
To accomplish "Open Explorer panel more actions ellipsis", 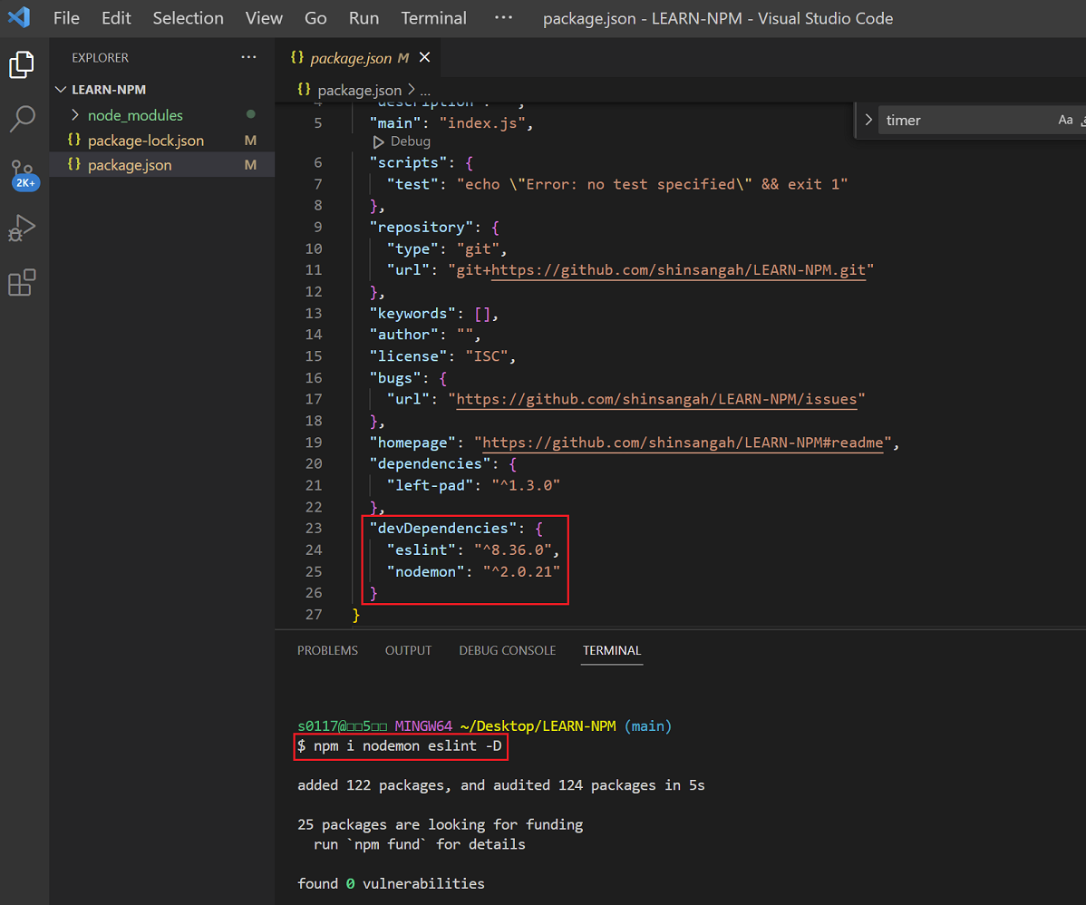I will point(248,57).
